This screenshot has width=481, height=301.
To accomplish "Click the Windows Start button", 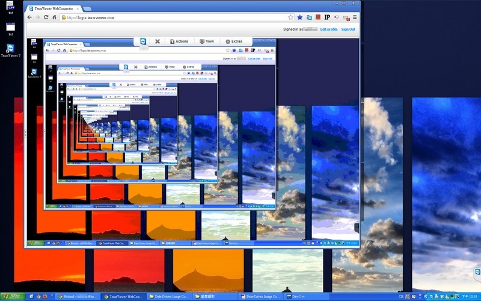I will click(11, 296).
